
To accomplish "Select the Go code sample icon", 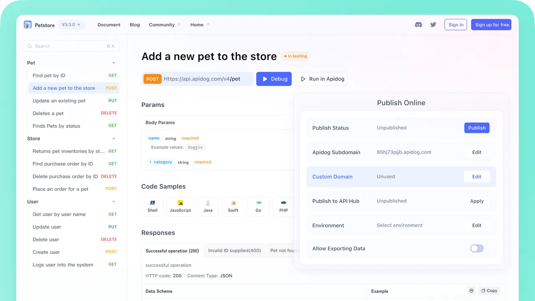I will coord(258,203).
